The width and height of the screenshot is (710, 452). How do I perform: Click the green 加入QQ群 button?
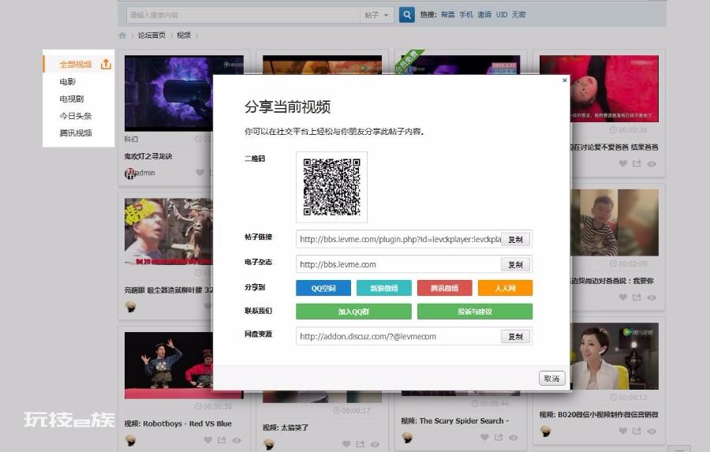[353, 311]
